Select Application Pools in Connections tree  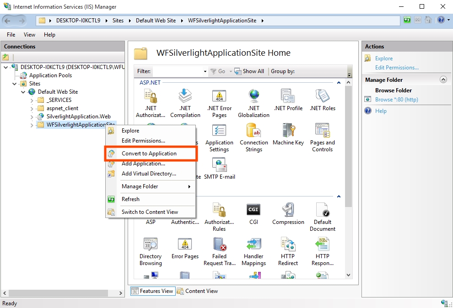tap(50, 75)
